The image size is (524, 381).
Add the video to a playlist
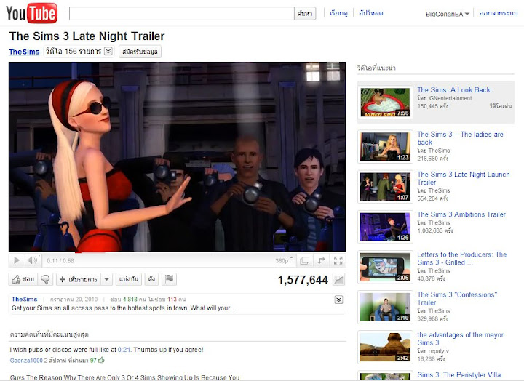pyautogui.click(x=78, y=279)
